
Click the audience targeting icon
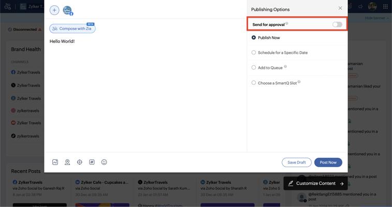point(80,162)
